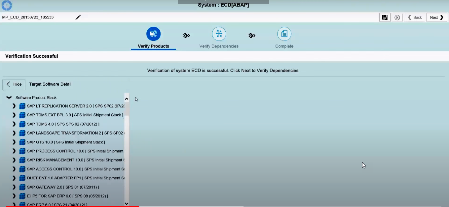Click the save plan disk icon

pos(385,17)
